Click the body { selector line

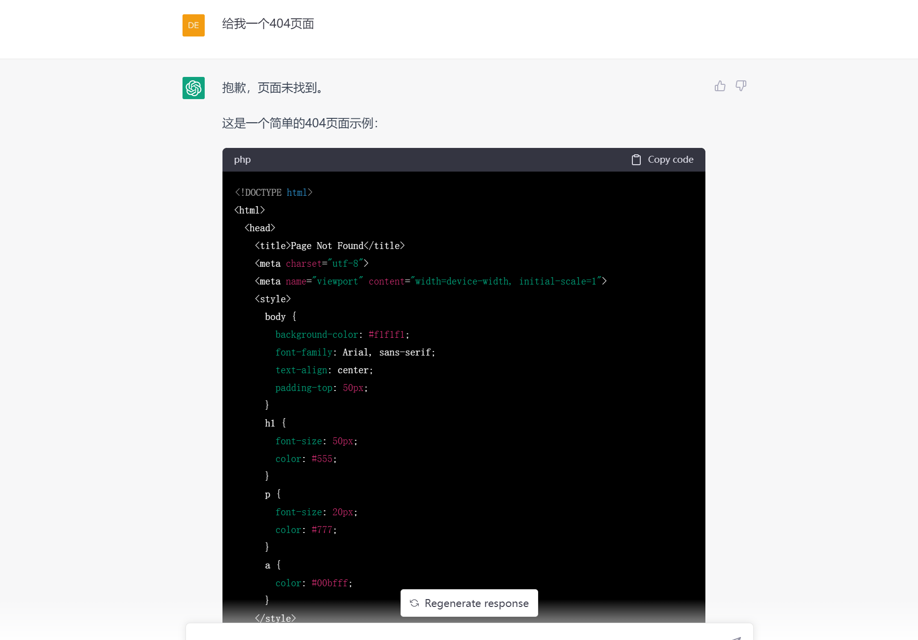tap(281, 317)
